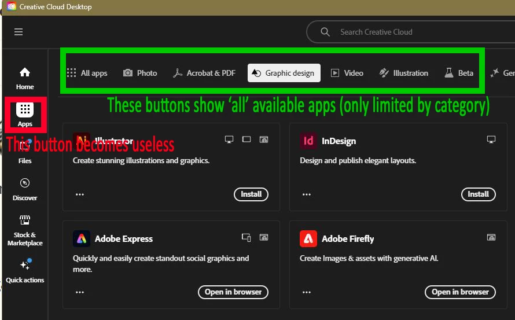Install Illustrator
The image size is (515, 320).
click(x=251, y=194)
